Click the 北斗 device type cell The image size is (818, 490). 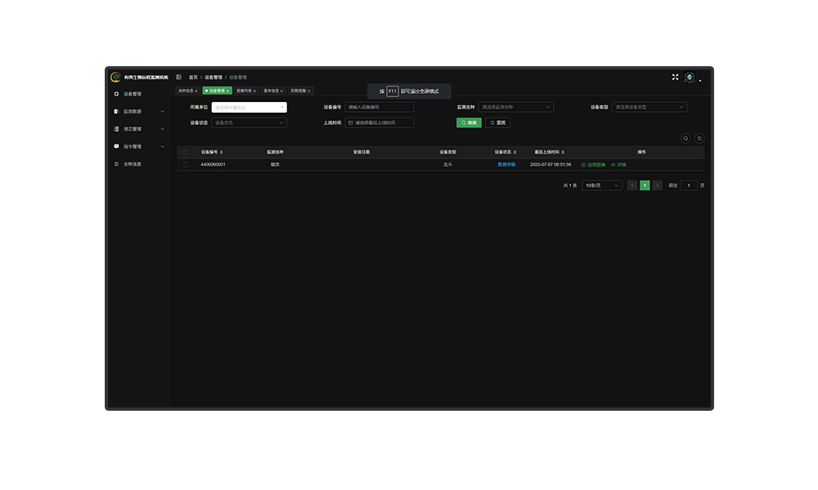[447, 164]
